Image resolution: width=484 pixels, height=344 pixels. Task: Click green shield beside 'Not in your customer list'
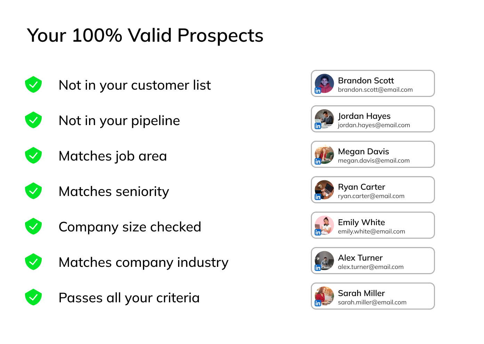[x=33, y=84]
